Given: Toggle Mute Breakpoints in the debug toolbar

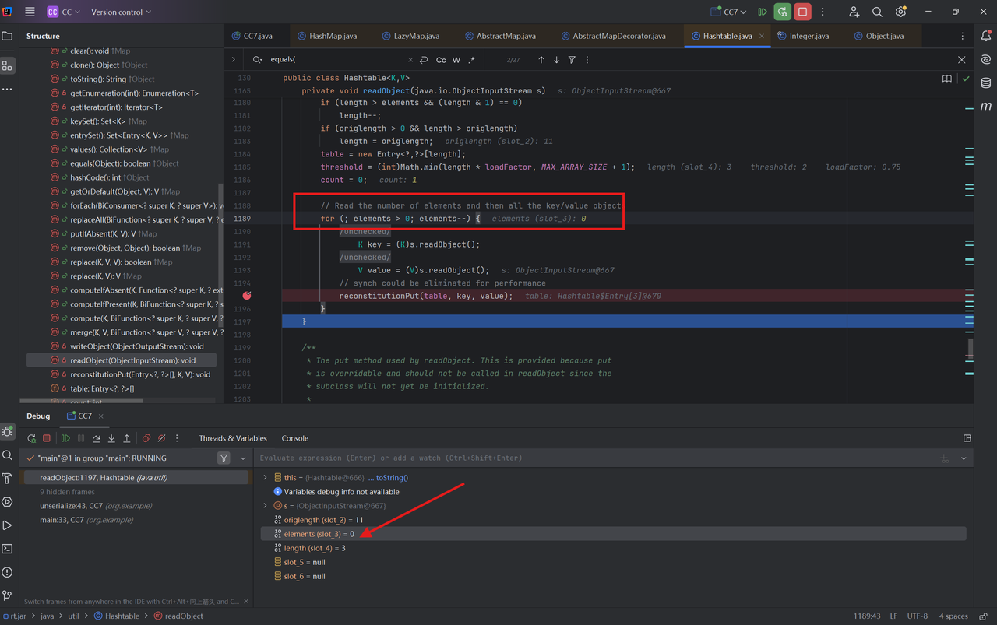Looking at the screenshot, I should point(161,438).
